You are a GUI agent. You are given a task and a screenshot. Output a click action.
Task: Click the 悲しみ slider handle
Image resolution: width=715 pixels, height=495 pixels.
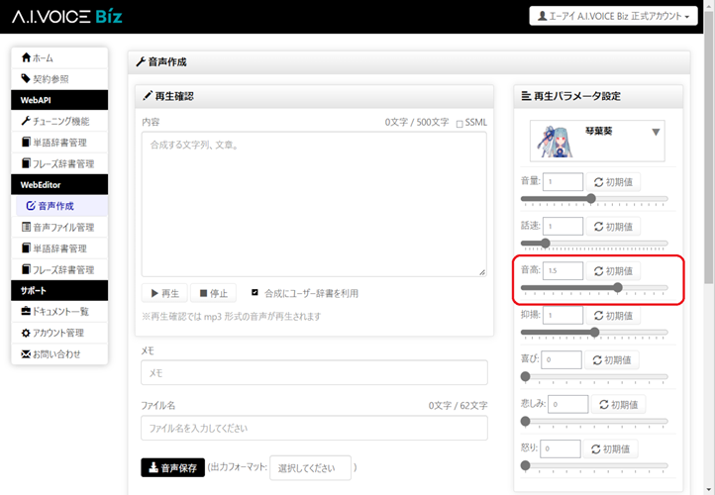(x=525, y=421)
